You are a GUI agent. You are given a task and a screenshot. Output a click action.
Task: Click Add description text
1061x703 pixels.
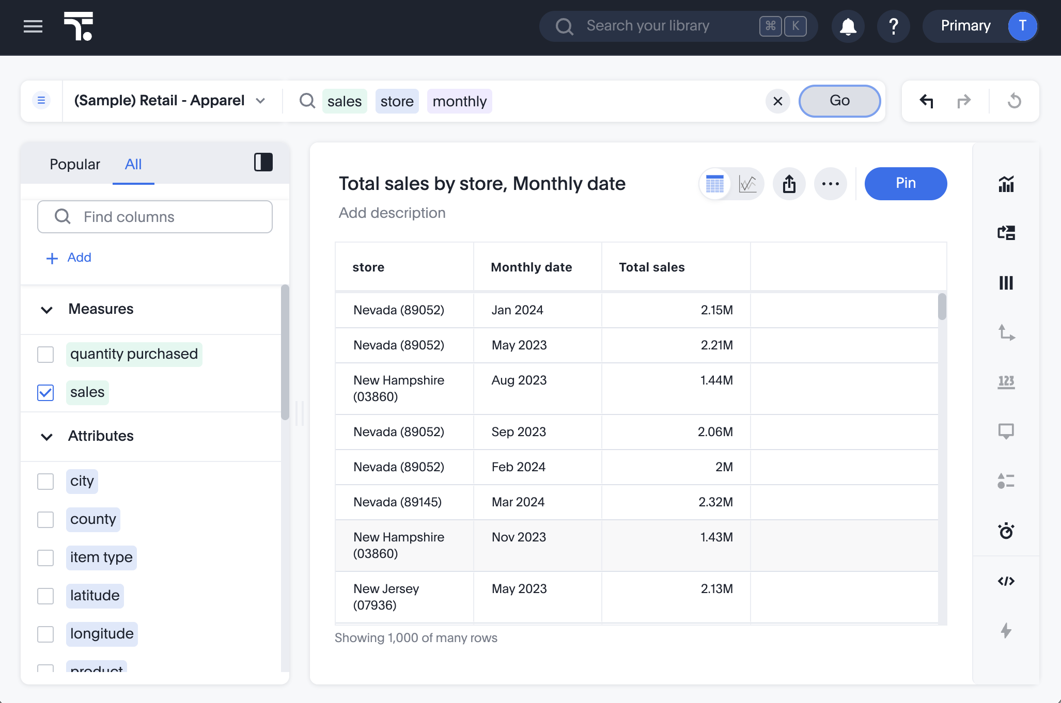392,213
